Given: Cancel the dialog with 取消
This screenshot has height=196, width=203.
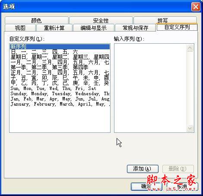Looking at the screenshot, I should click(182, 186).
